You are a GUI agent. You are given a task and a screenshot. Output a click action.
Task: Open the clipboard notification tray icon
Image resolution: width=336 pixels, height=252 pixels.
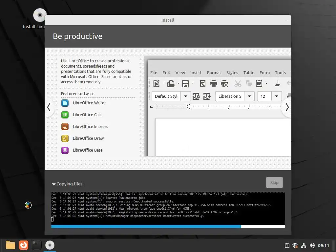(x=287, y=245)
